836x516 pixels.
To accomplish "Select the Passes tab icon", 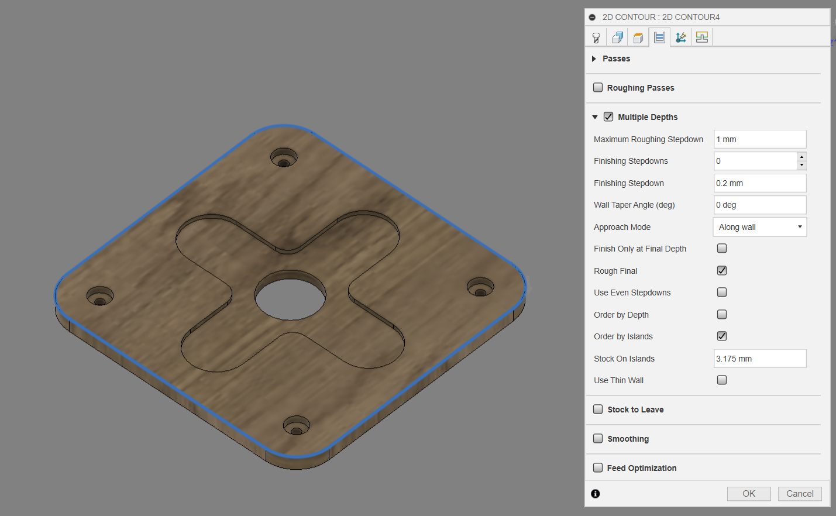I will [659, 37].
